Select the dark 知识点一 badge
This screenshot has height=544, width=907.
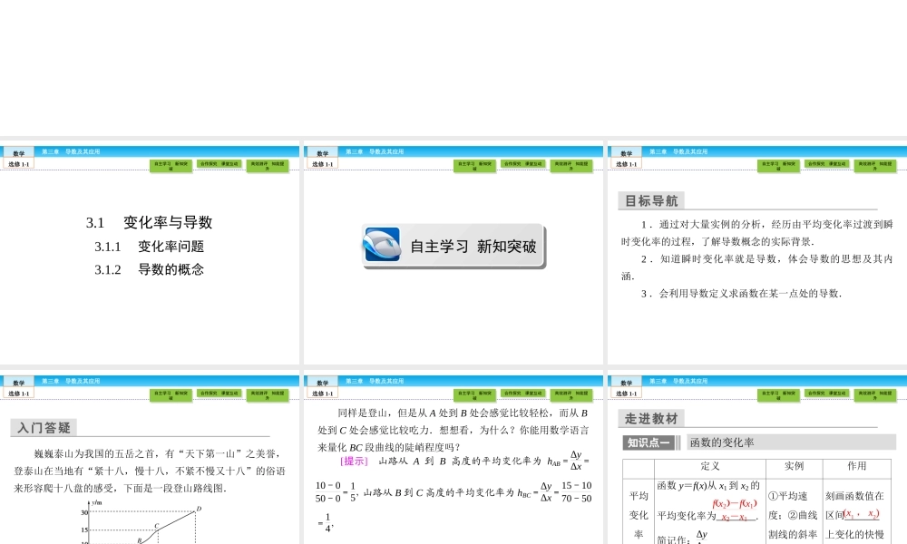pos(649,441)
